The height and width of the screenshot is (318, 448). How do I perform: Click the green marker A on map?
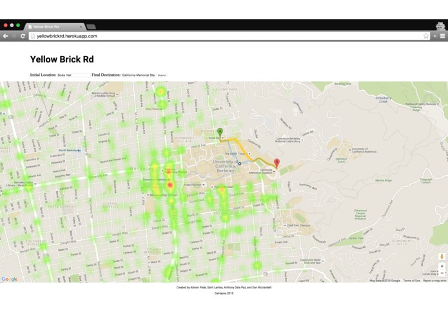[220, 133]
